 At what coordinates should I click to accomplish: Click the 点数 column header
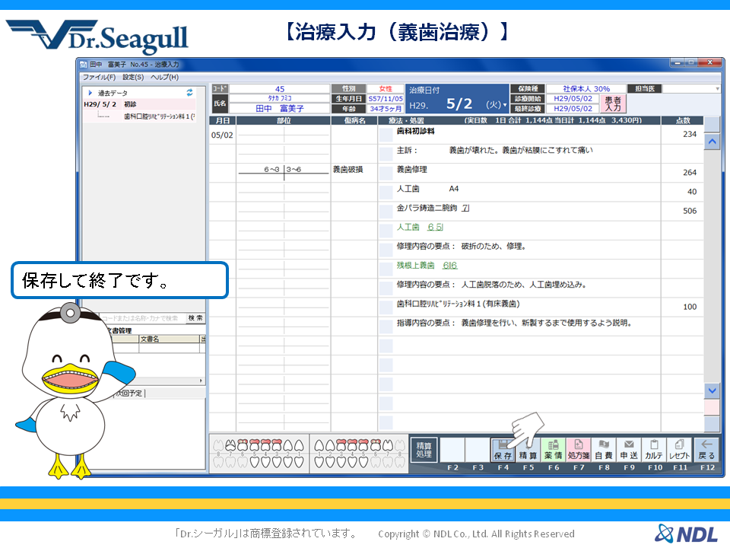tap(683, 120)
